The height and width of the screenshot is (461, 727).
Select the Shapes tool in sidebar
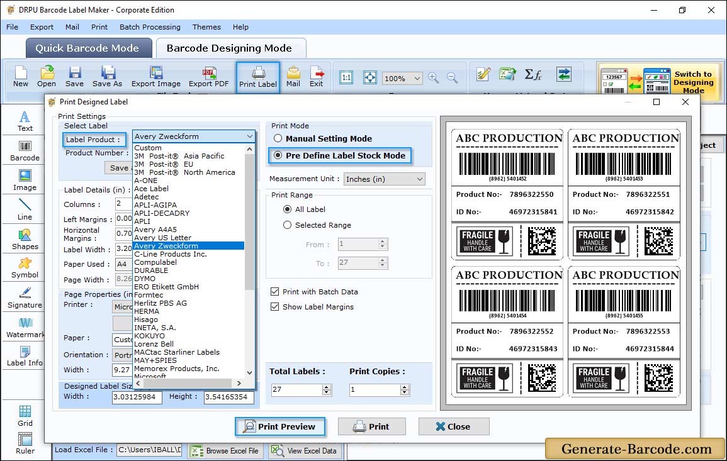(x=25, y=239)
